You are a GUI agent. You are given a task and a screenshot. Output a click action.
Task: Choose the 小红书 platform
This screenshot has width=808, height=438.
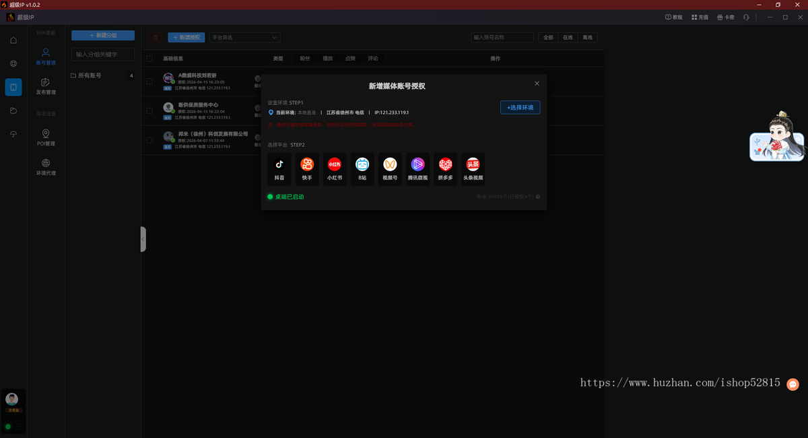click(x=335, y=168)
